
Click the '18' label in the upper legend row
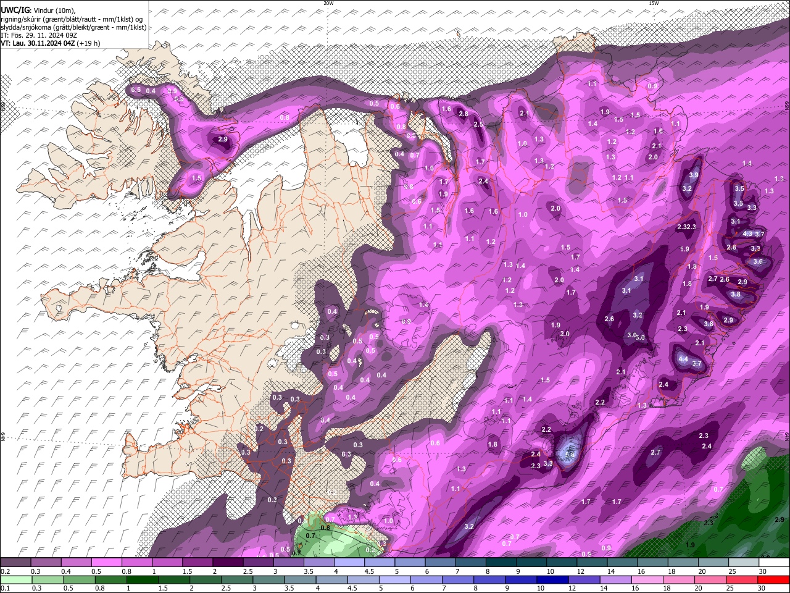(x=671, y=571)
